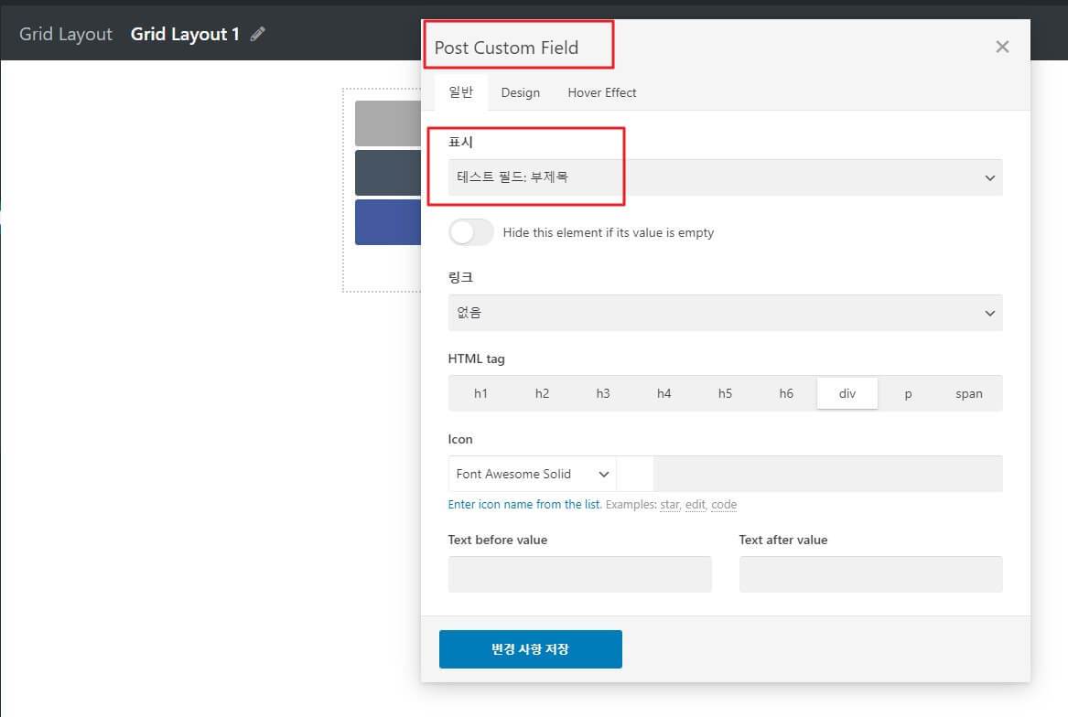Click the Grid Layout 1 title text

click(x=185, y=34)
